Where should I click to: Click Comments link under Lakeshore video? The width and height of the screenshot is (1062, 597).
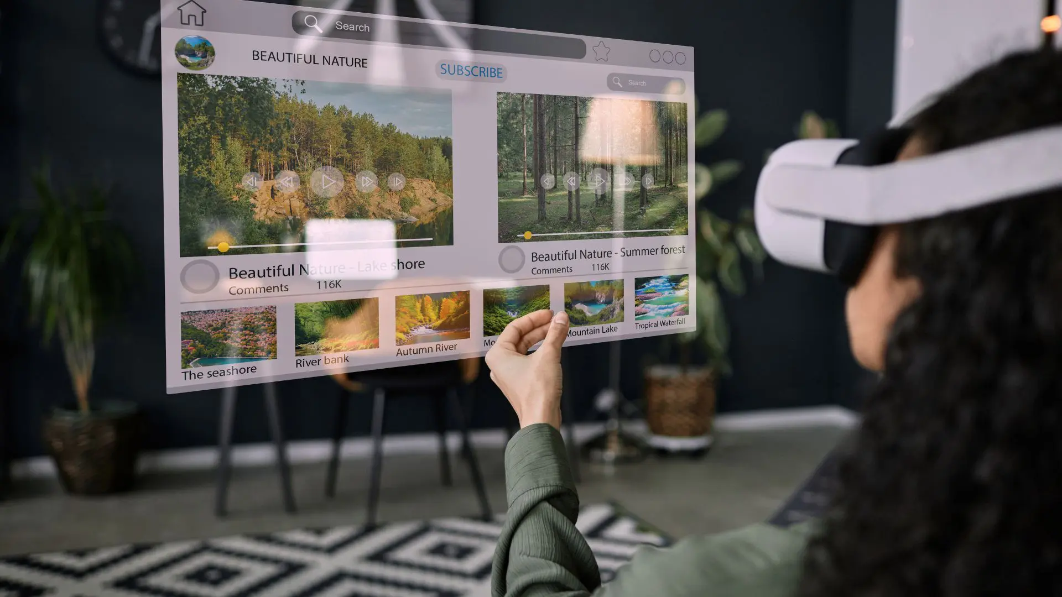(259, 286)
